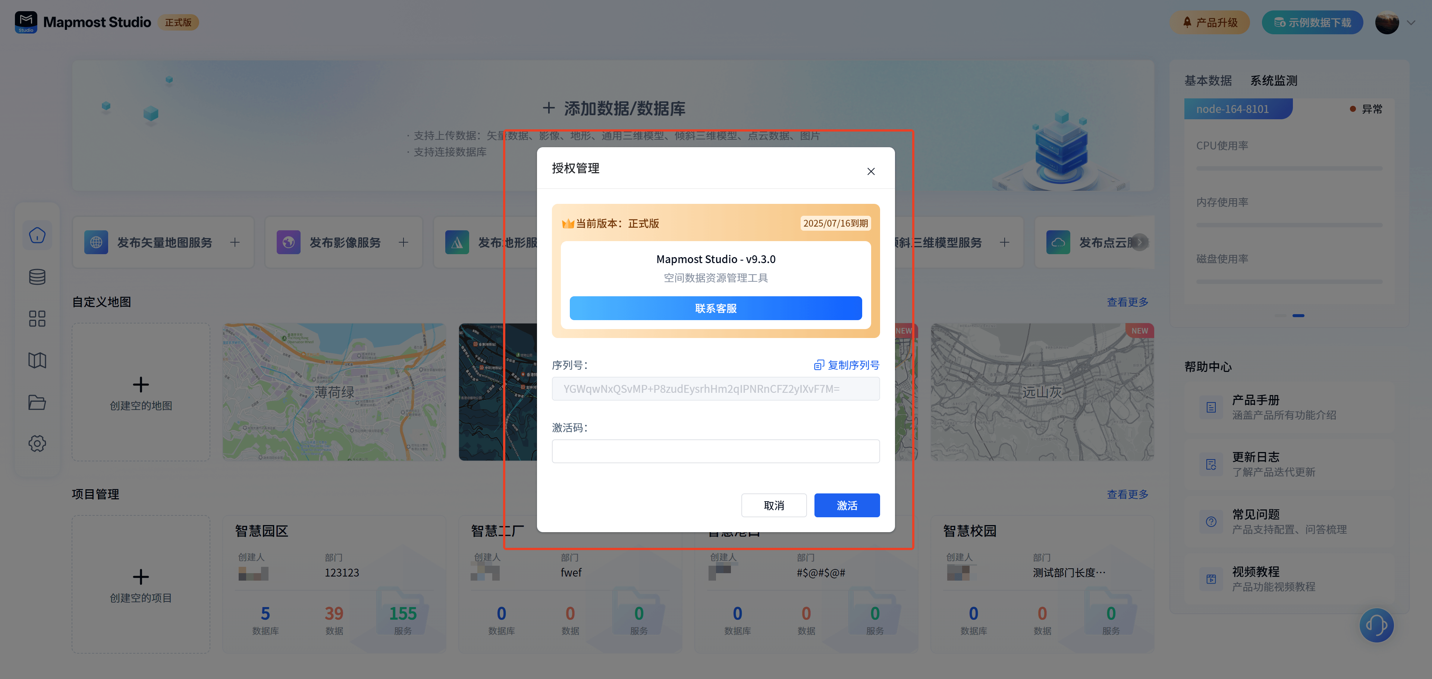
Task: Expand the user avatar dropdown arrow
Action: pyautogui.click(x=1411, y=23)
